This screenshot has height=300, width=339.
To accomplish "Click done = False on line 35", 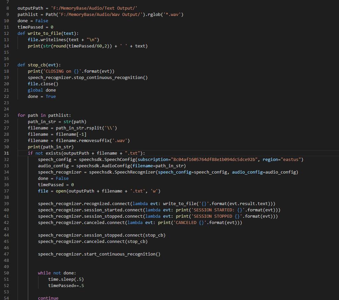I will 53,179.
